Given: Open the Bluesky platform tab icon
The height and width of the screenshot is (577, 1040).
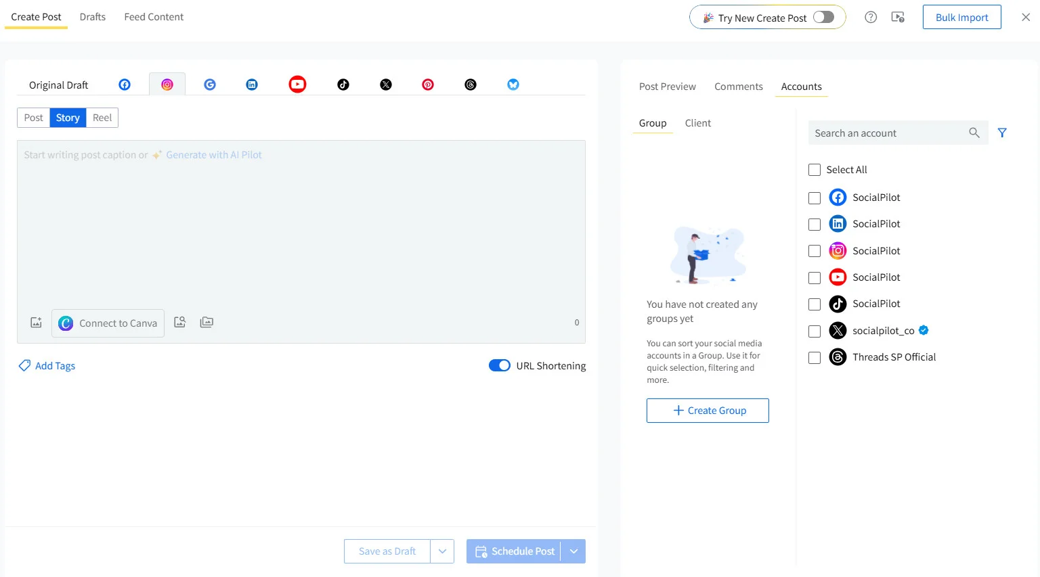Looking at the screenshot, I should click(513, 85).
